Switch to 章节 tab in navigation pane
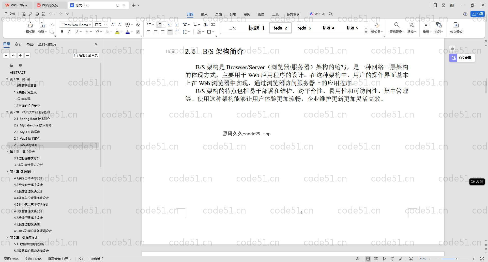Screen dimensions: 488x262 coord(18,44)
